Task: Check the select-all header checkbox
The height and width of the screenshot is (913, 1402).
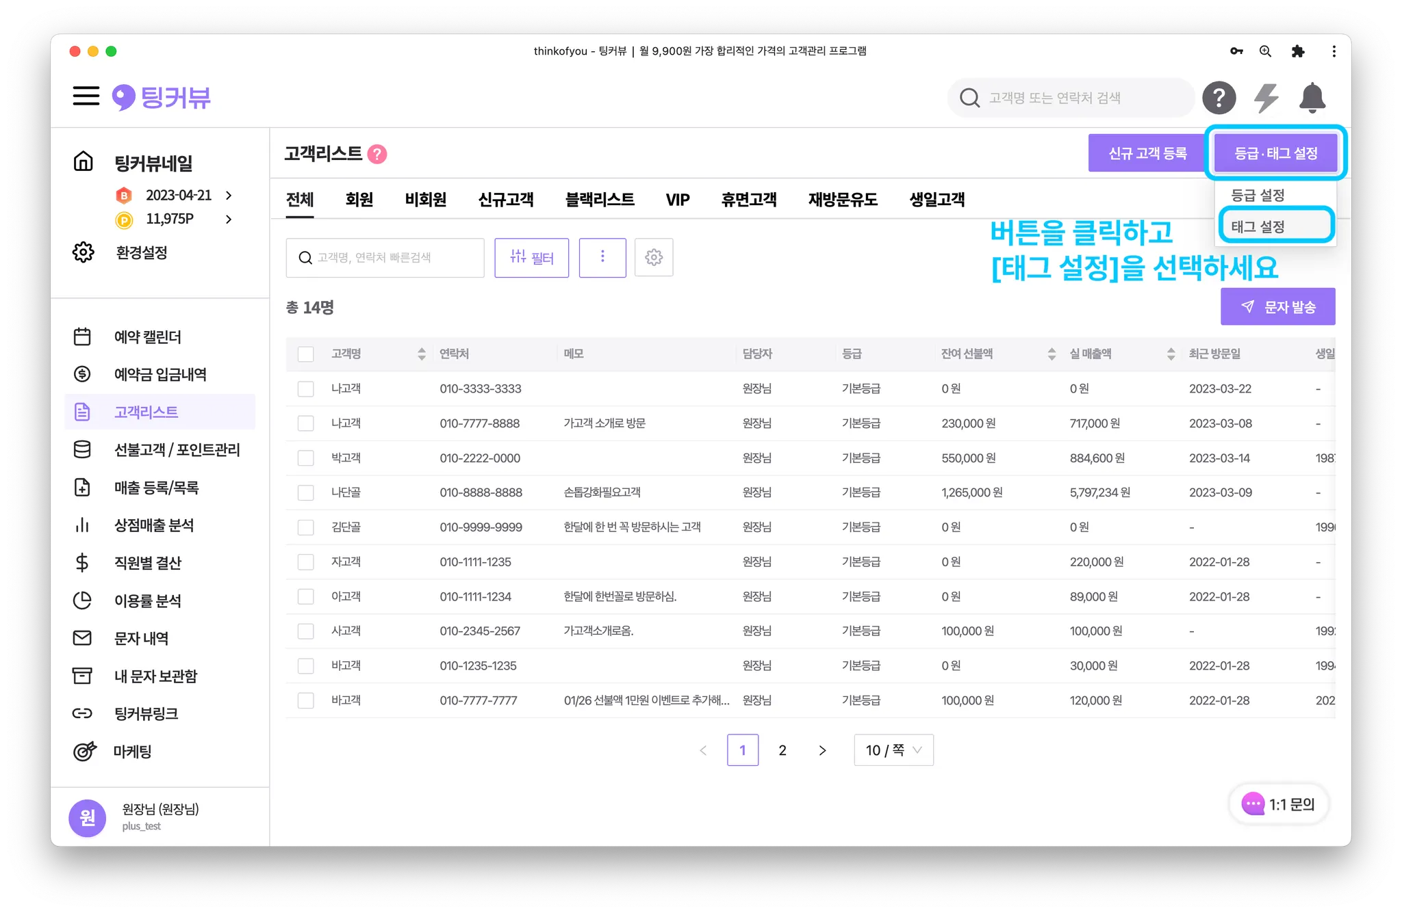Action: point(306,354)
